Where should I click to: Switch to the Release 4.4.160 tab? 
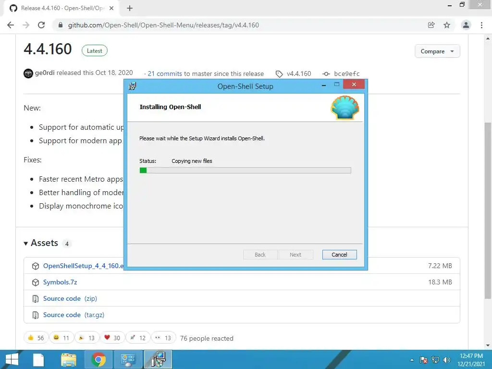tap(62, 8)
